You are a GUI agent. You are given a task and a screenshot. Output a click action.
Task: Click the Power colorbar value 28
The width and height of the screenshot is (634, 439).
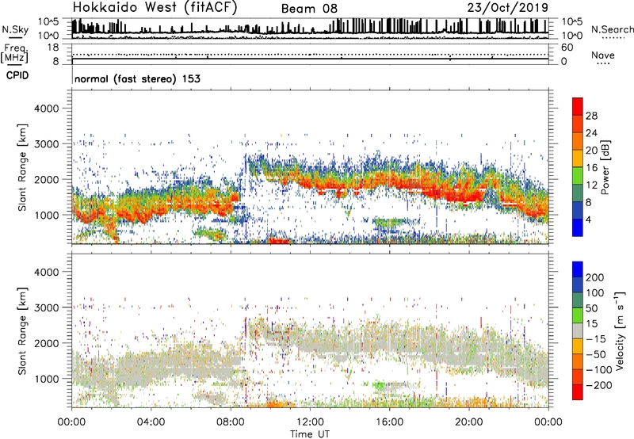(x=591, y=116)
